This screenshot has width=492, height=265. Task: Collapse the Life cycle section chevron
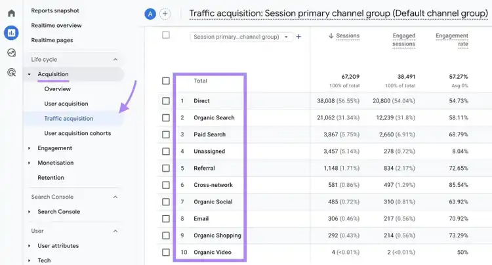tap(115, 60)
